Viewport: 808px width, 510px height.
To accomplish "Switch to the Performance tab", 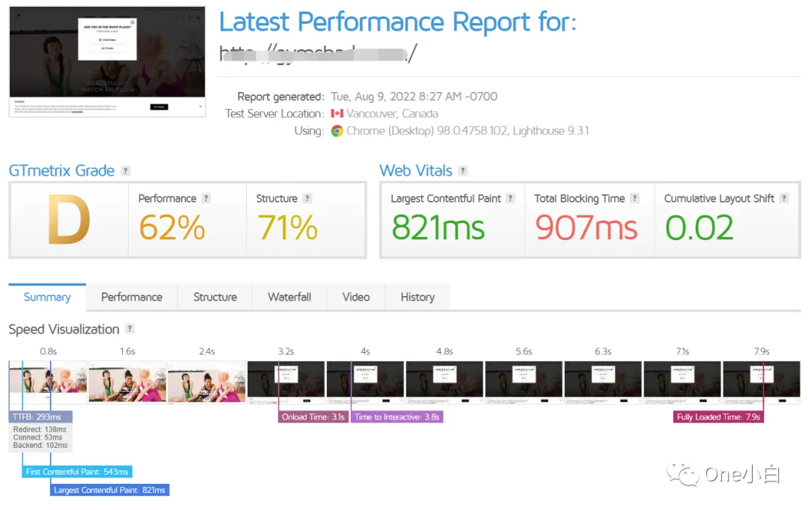I will 132,297.
